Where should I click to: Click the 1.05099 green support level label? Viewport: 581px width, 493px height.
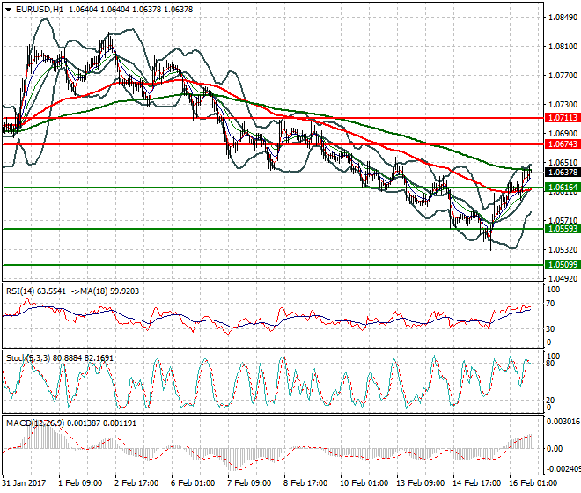563,265
